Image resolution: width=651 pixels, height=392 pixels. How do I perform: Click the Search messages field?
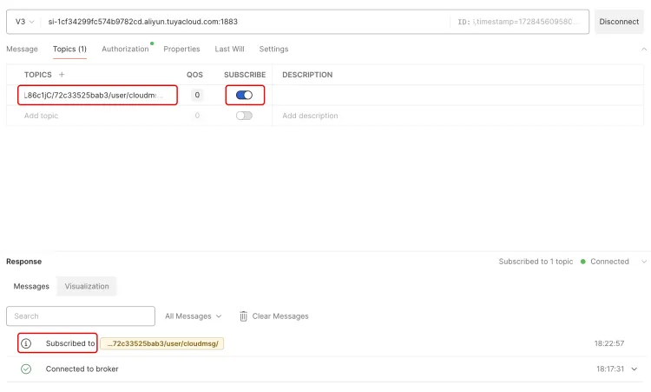[x=81, y=316]
